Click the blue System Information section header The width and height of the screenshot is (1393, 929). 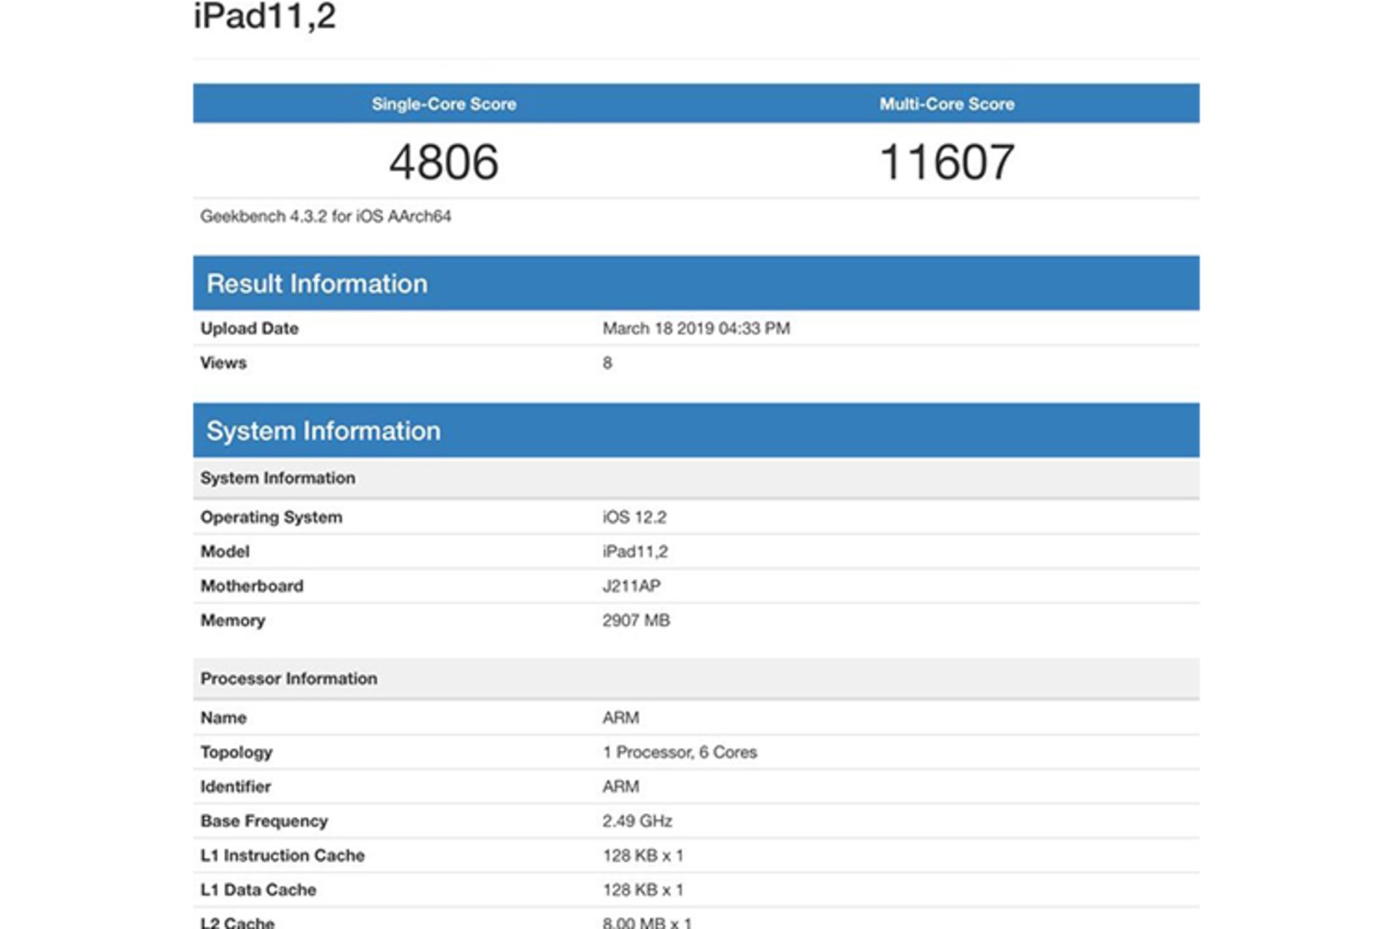(324, 431)
